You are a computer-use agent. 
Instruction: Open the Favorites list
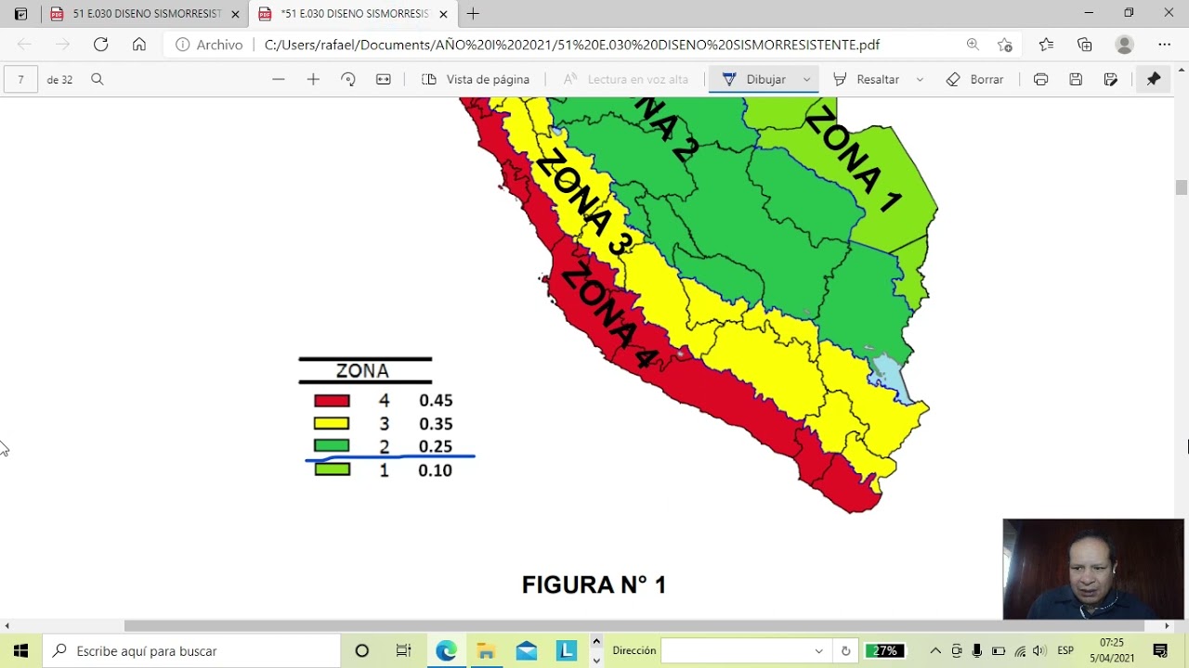pyautogui.click(x=1046, y=45)
